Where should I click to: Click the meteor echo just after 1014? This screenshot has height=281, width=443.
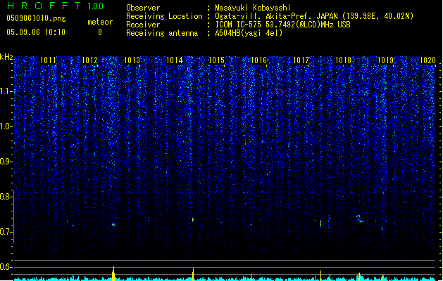click(x=193, y=220)
